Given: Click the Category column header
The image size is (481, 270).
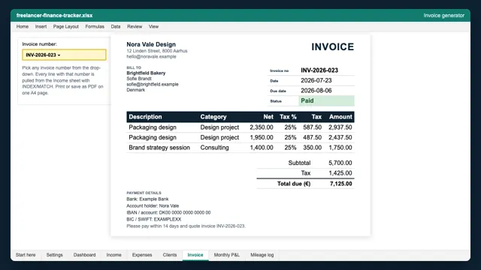Looking at the screenshot, I should (213, 117).
